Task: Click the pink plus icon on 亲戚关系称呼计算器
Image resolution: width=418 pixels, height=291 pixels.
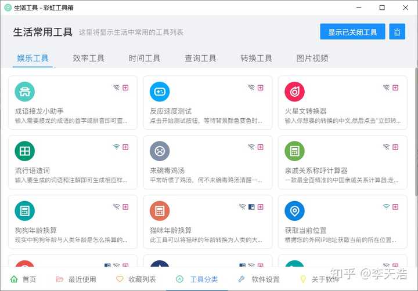Action: point(395,147)
